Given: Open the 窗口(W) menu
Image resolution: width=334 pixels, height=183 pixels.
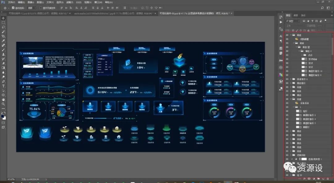Looking at the screenshot, I should 98,2.
